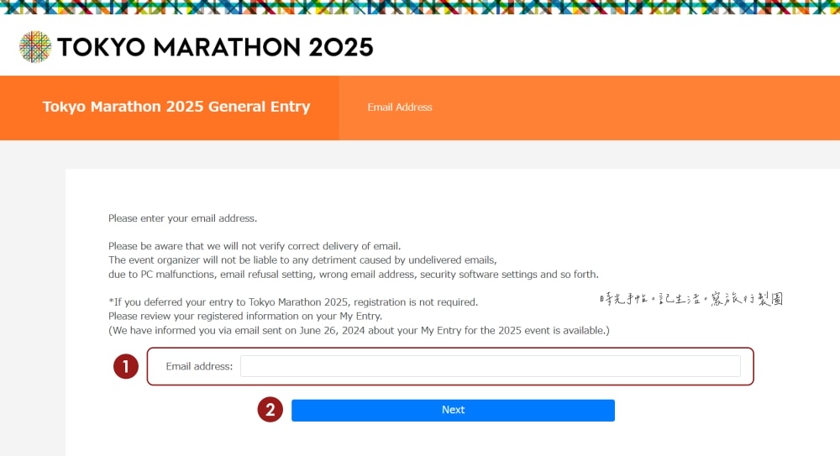Image resolution: width=840 pixels, height=456 pixels.
Task: Click the '*If you deferred your entry' note
Action: point(293,302)
